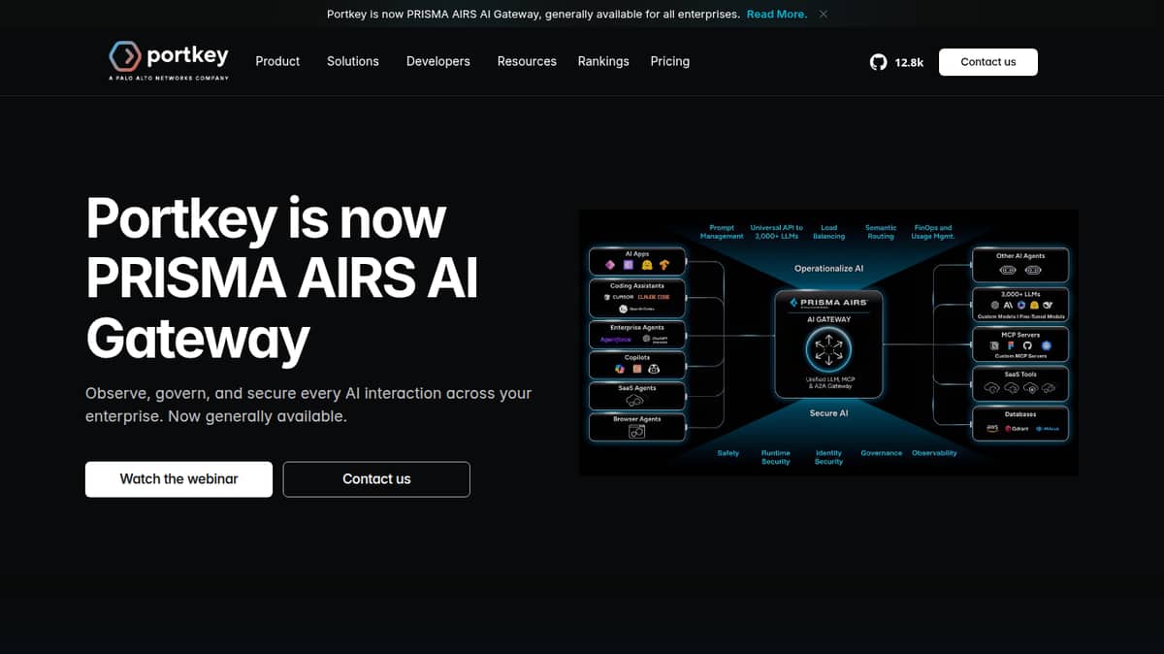
Task: Click the outlined Contact us hero button
Action: tap(376, 479)
